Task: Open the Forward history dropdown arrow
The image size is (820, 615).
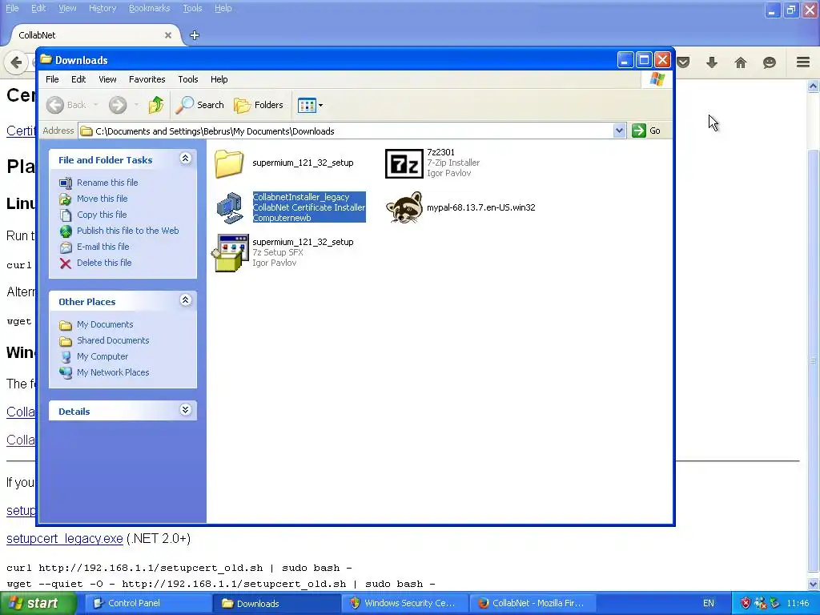Action: tap(136, 105)
